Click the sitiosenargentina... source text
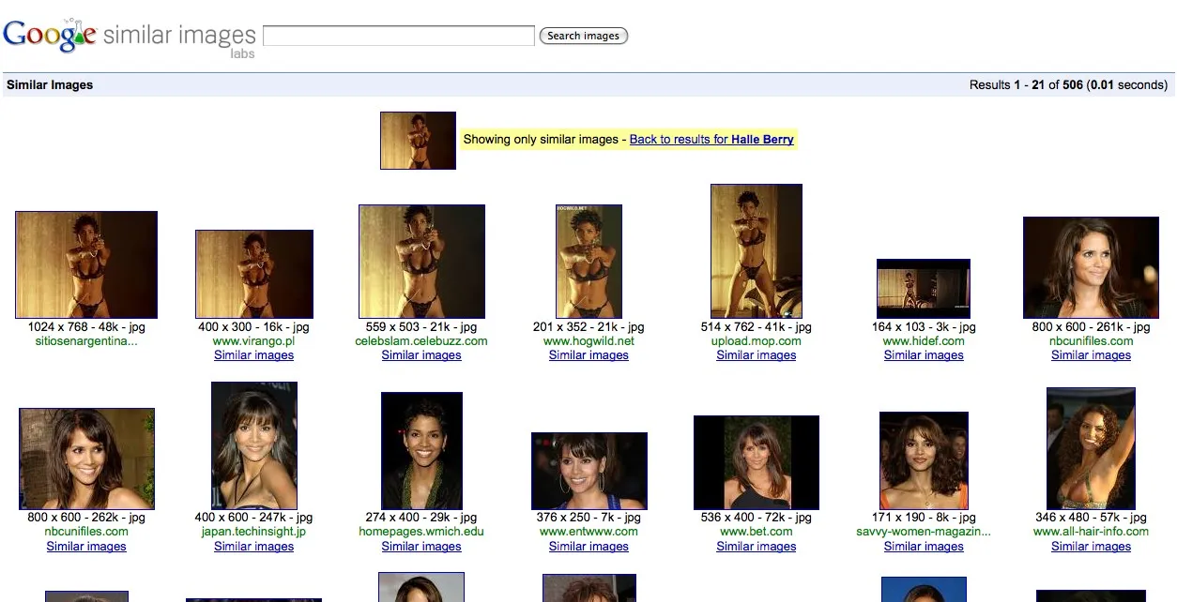 (86, 341)
